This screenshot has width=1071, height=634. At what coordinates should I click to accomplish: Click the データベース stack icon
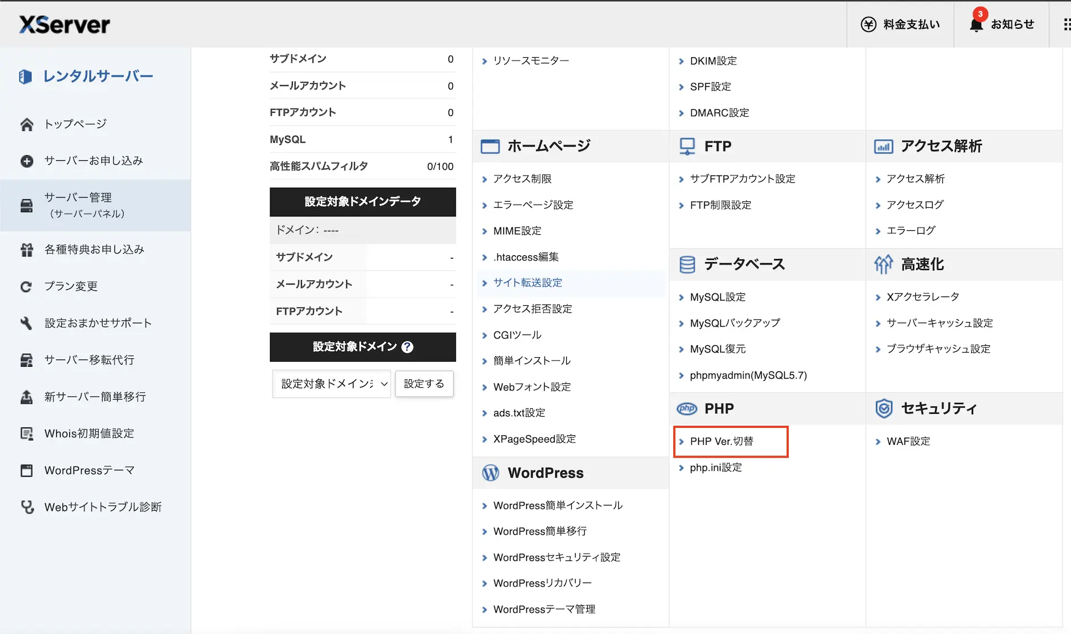click(x=687, y=264)
